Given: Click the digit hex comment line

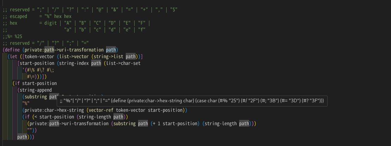Looking at the screenshot, I should [76, 23].
